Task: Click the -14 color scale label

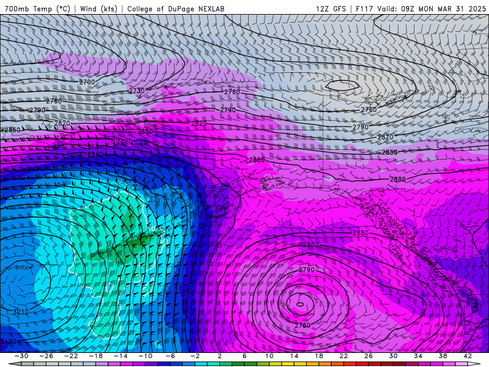Action: 120,357
